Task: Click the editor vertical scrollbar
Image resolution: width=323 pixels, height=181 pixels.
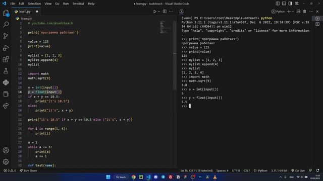Action: 175,55
